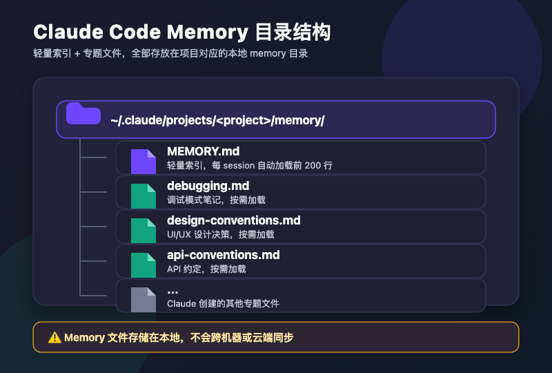Viewport: 552px width, 373px height.
Task: Click the green api-conventions.md file icon
Action: click(144, 265)
